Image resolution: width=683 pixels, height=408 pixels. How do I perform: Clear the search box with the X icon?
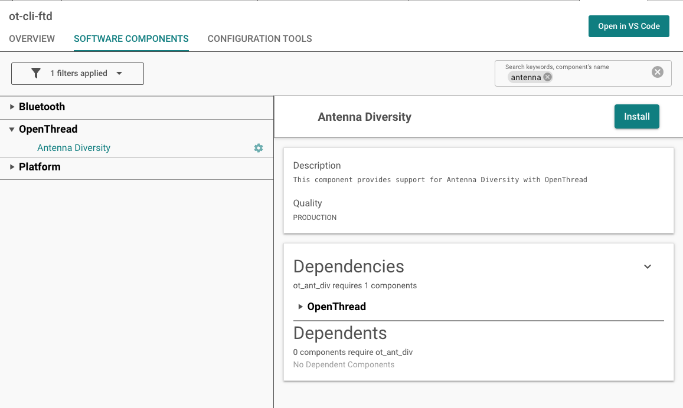pos(657,72)
